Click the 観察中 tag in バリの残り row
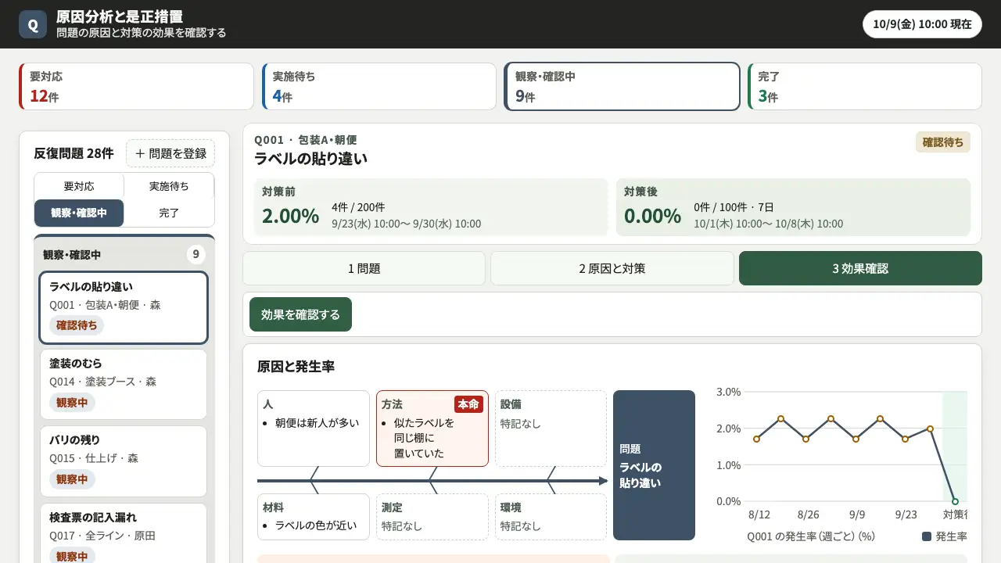1001x563 pixels. [72, 479]
